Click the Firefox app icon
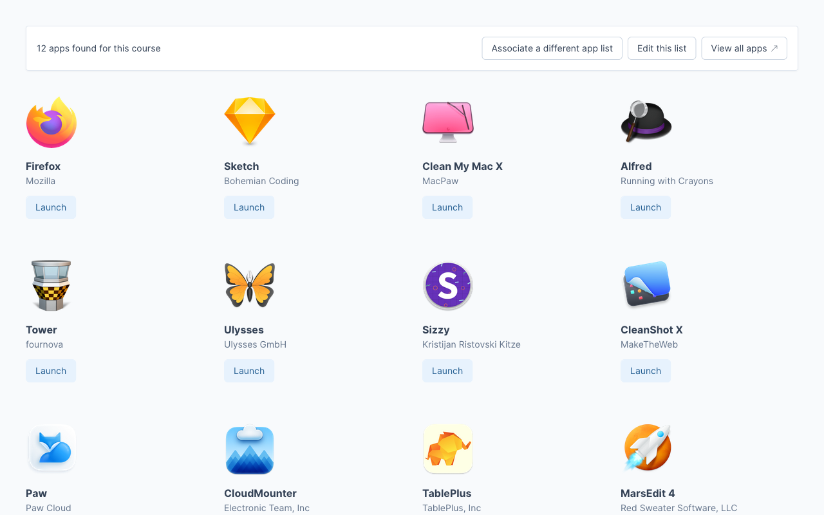Viewport: 824px width, 515px height. (51, 122)
